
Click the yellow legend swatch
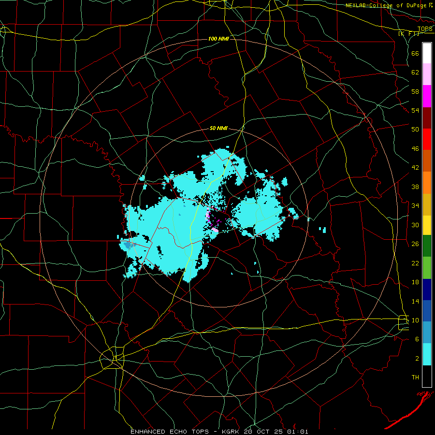pyautogui.click(x=427, y=225)
